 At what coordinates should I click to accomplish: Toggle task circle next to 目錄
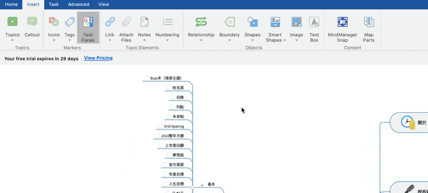coord(172,97)
